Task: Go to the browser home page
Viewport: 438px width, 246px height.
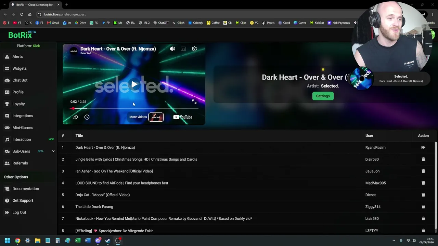Action: coord(30,14)
